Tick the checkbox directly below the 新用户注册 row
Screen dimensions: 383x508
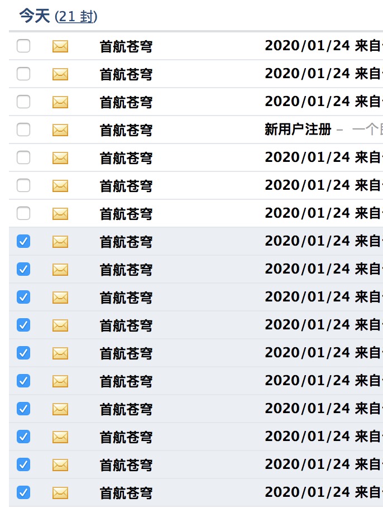click(23, 157)
